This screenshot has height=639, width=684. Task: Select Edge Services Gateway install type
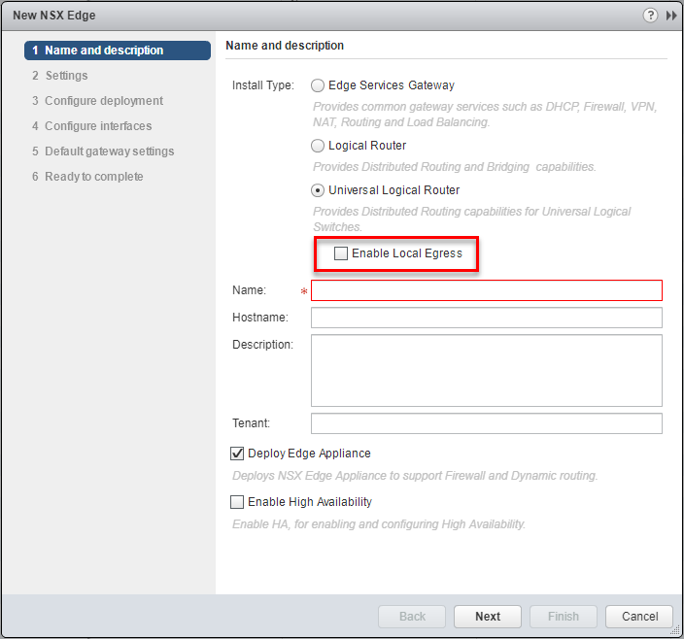(x=318, y=85)
